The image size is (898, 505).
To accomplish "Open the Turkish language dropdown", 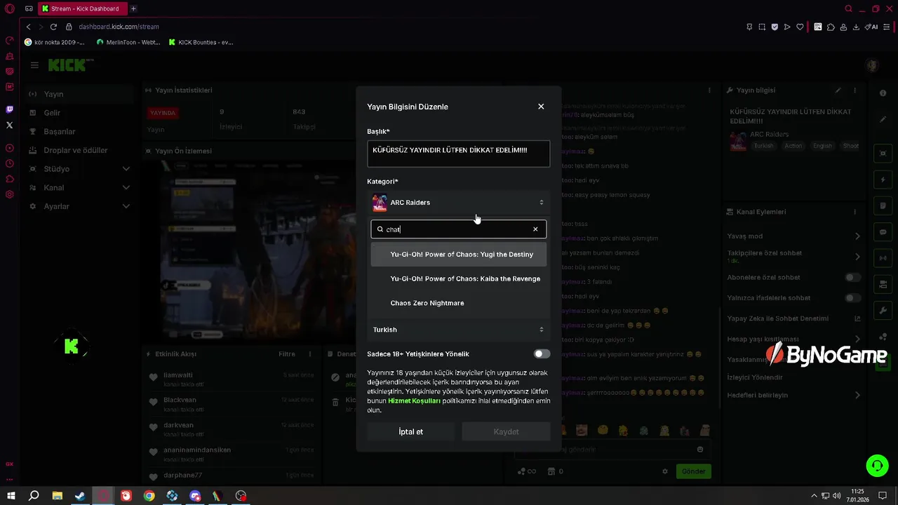I will [459, 330].
